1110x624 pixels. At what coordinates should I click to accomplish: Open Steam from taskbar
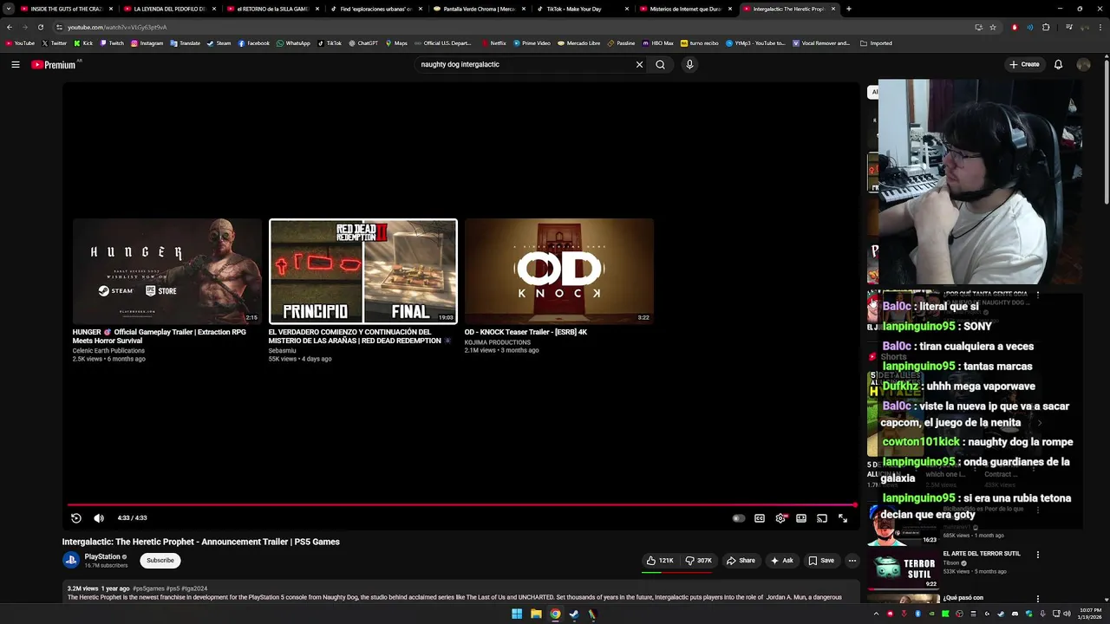[573, 614]
